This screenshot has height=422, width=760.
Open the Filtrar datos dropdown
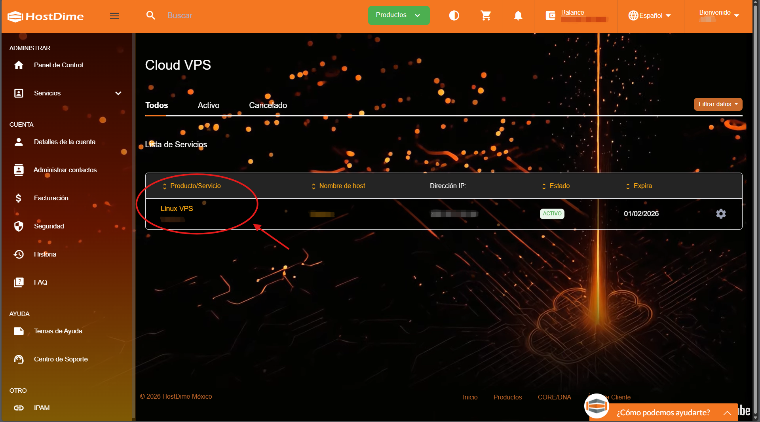click(x=718, y=104)
